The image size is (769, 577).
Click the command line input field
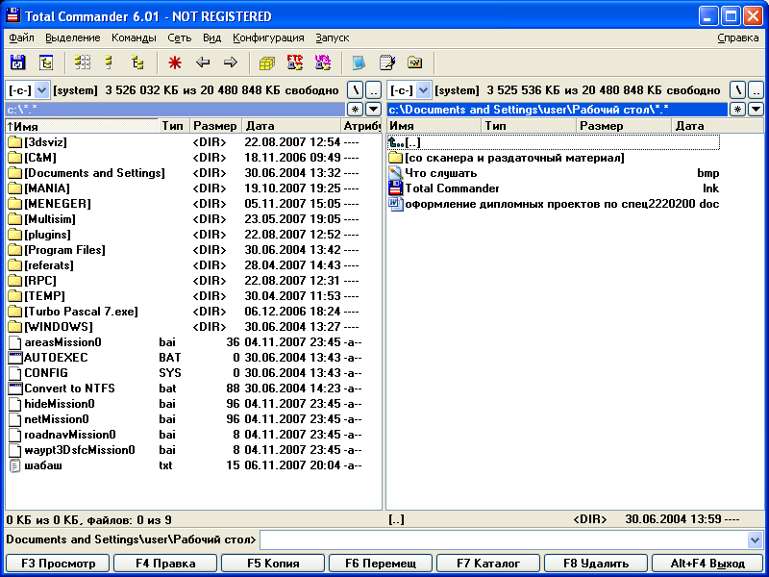click(502, 540)
